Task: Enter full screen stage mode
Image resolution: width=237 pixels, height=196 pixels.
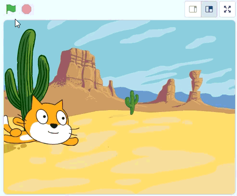Action: coord(227,9)
